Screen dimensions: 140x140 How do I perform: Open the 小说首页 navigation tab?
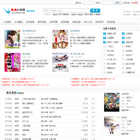[x=7, y=22]
